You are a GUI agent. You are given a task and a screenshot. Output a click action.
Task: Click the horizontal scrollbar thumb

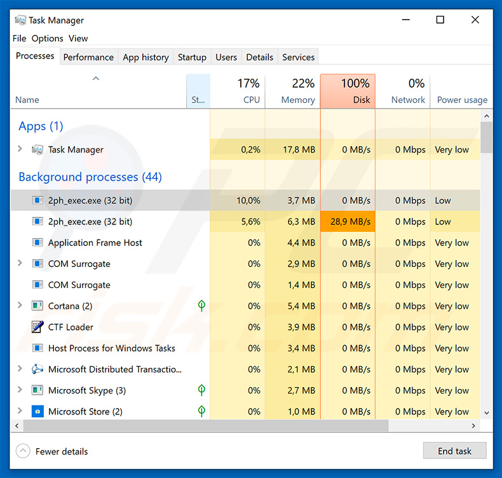(x=205, y=426)
